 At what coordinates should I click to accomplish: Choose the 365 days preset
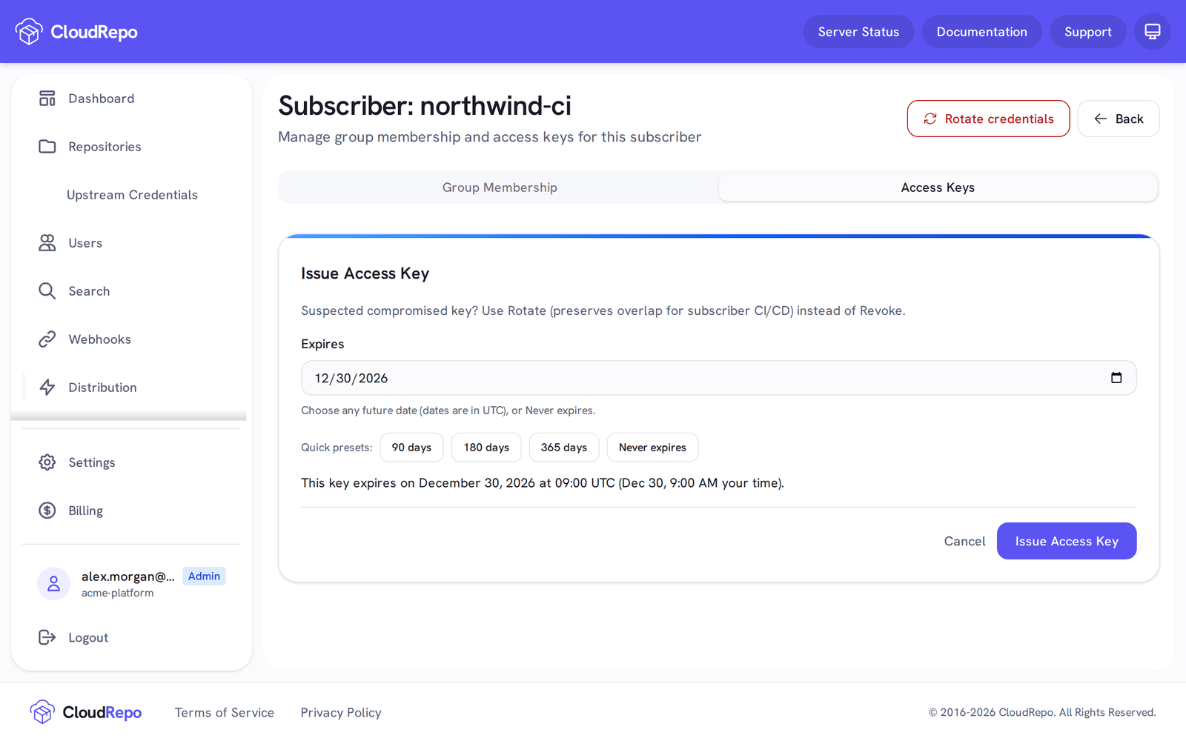tap(564, 448)
